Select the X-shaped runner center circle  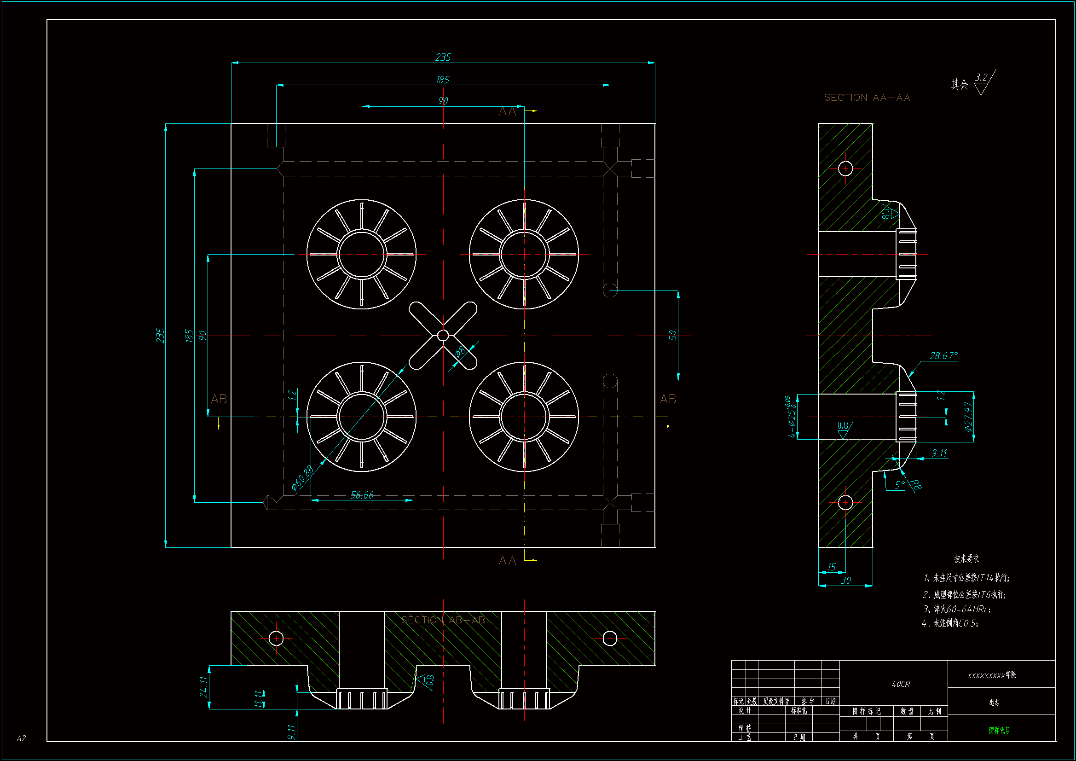443,335
